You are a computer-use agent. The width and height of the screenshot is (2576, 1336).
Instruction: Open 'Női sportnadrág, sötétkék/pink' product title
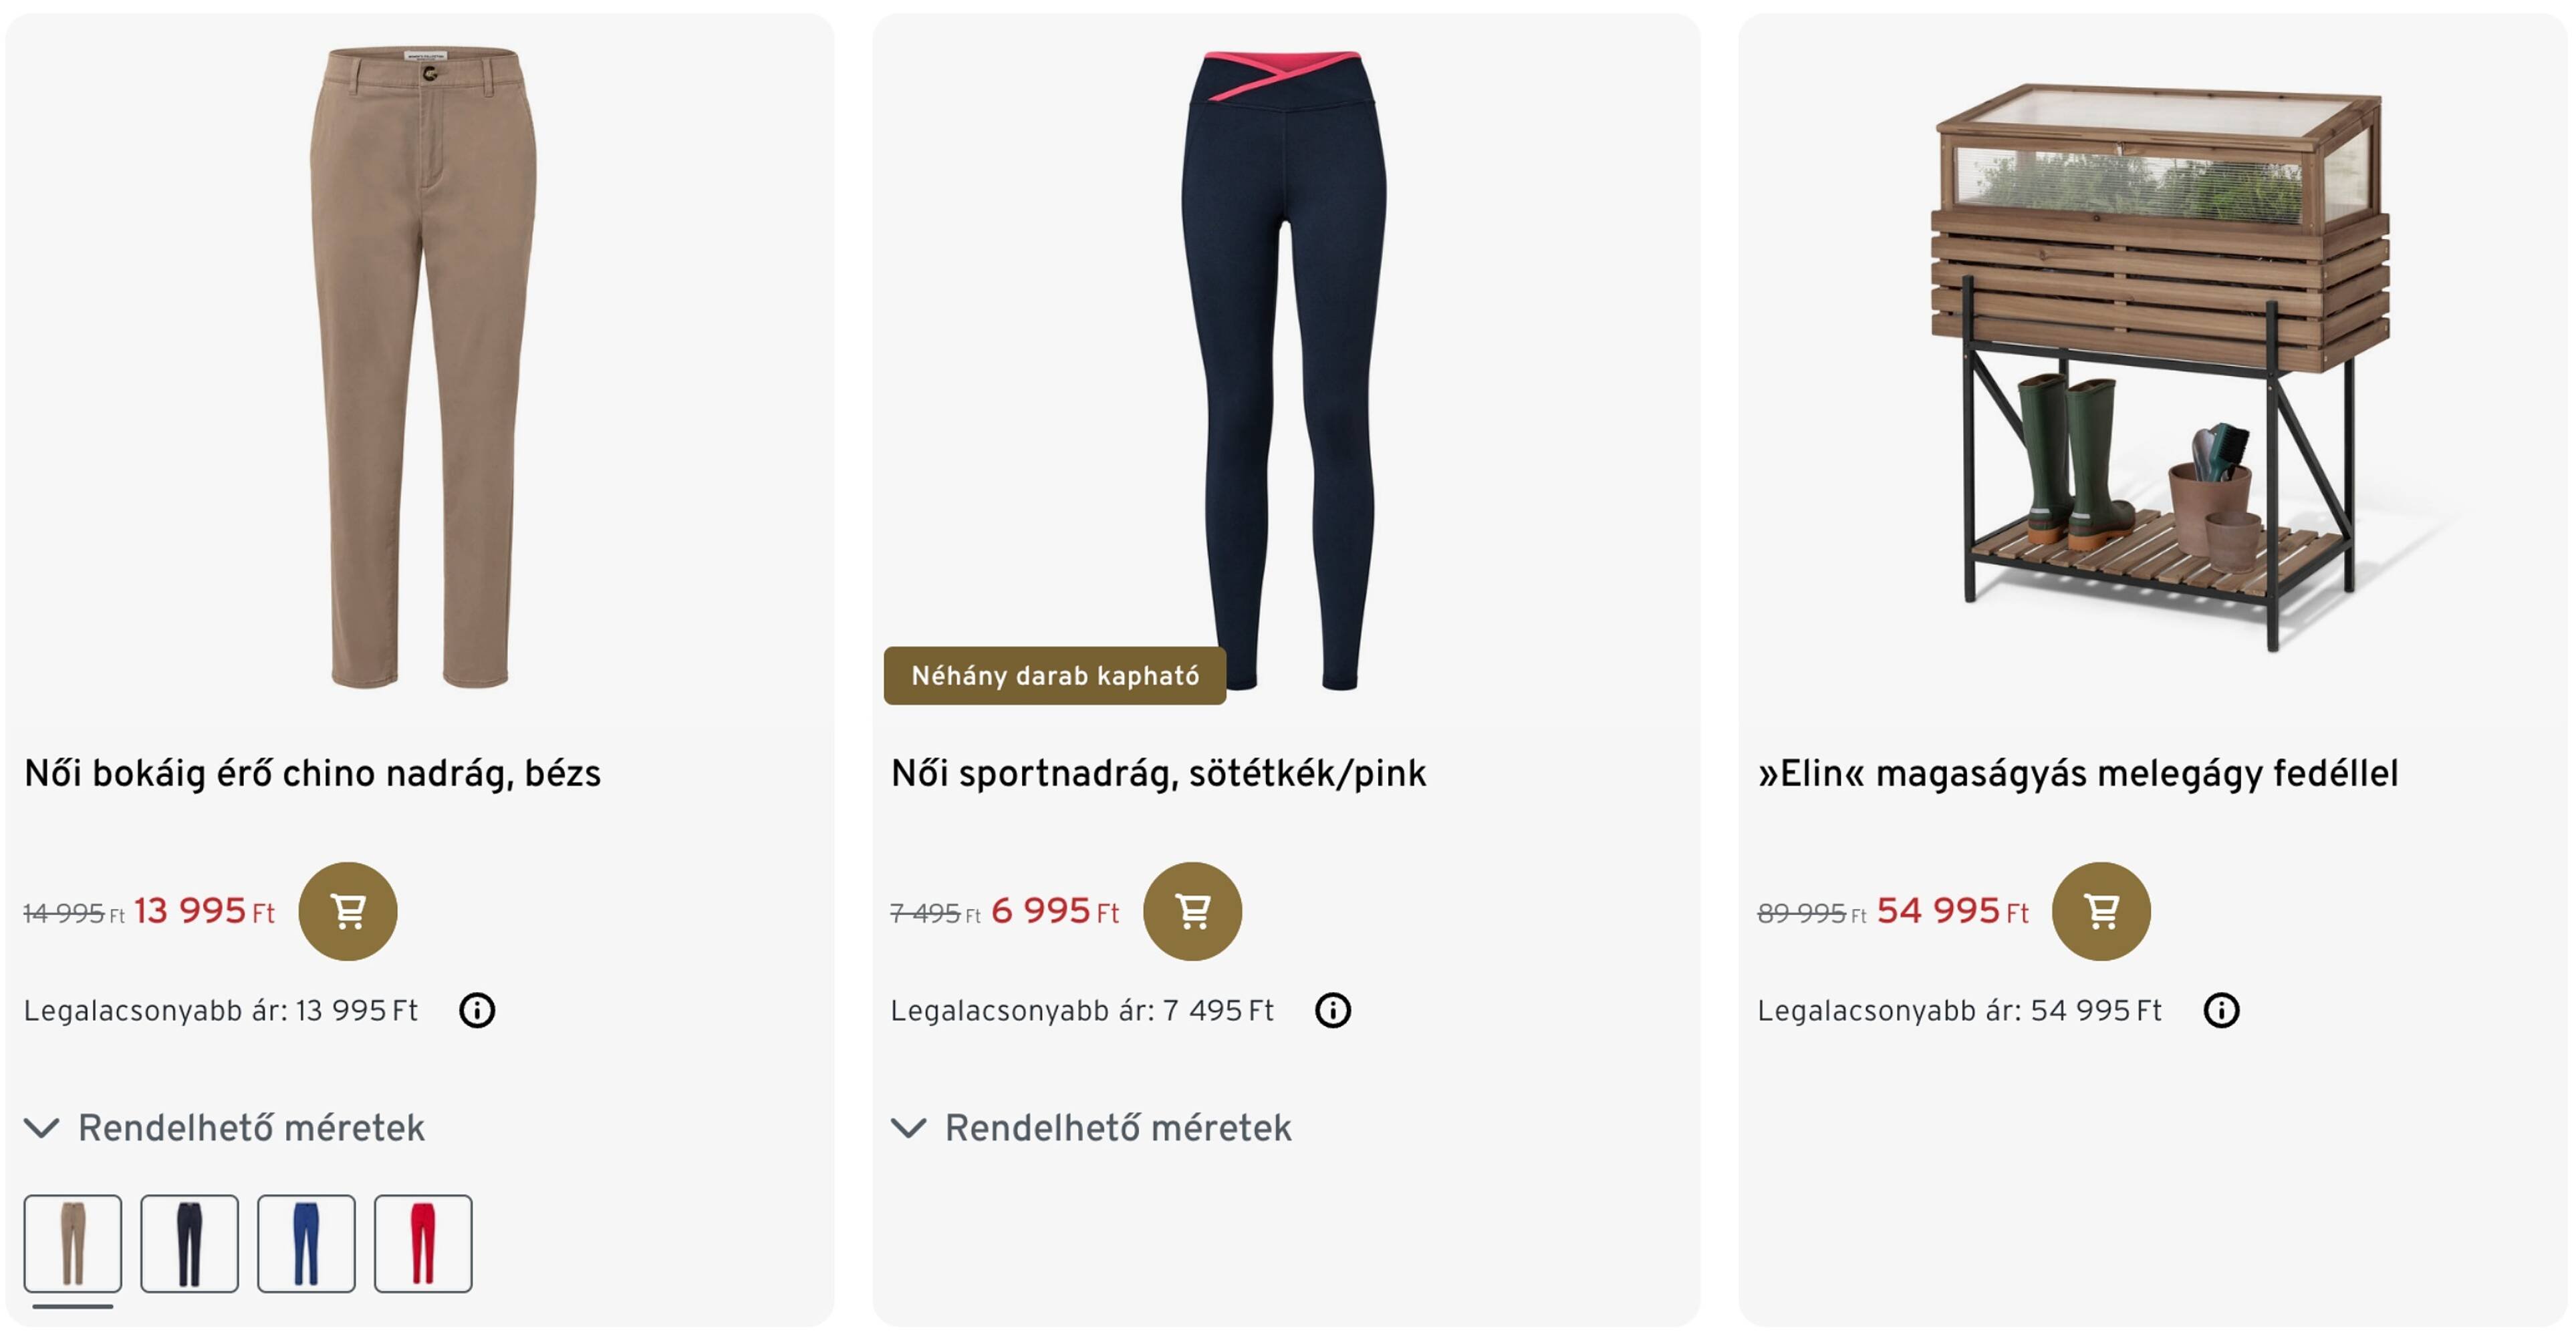click(1158, 774)
